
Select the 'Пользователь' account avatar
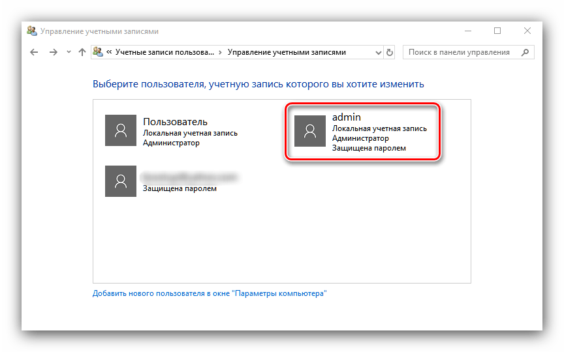[x=120, y=130]
